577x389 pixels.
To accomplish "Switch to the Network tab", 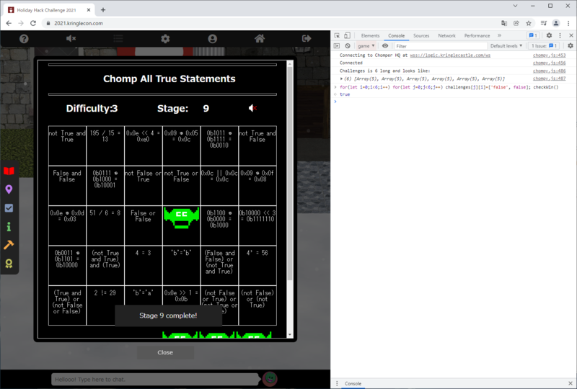I will pos(446,36).
